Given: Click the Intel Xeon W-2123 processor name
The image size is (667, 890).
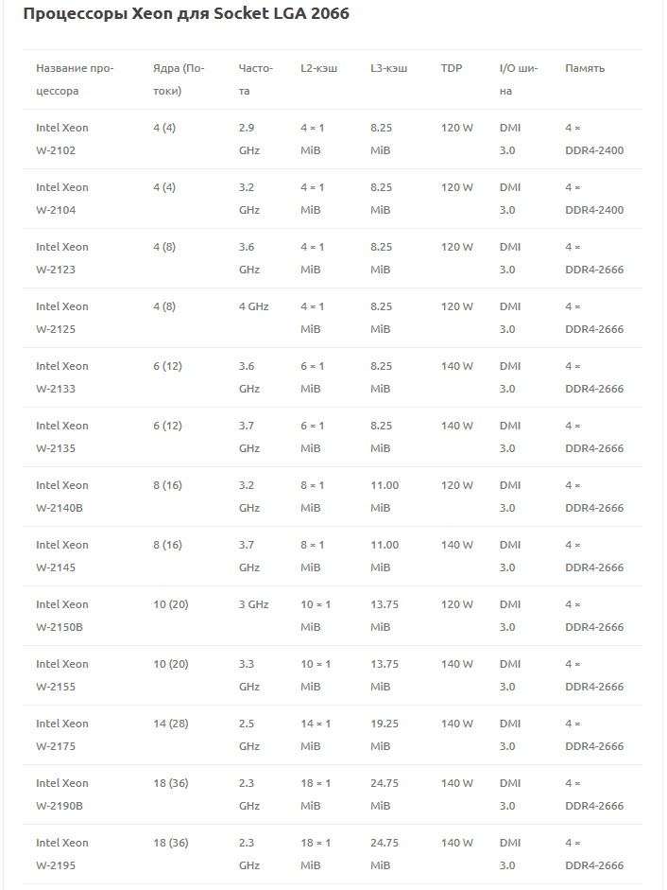Looking at the screenshot, I should click(x=62, y=258).
